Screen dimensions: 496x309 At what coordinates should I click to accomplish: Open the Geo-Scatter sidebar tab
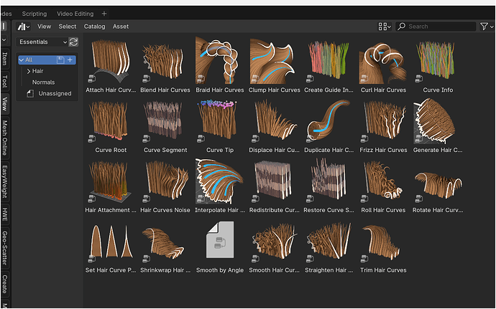click(4, 248)
